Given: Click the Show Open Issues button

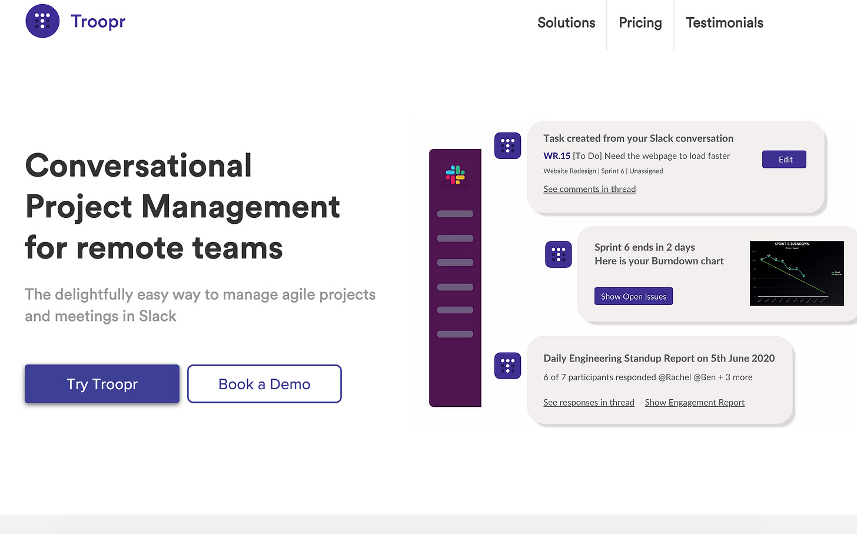Looking at the screenshot, I should [x=633, y=296].
